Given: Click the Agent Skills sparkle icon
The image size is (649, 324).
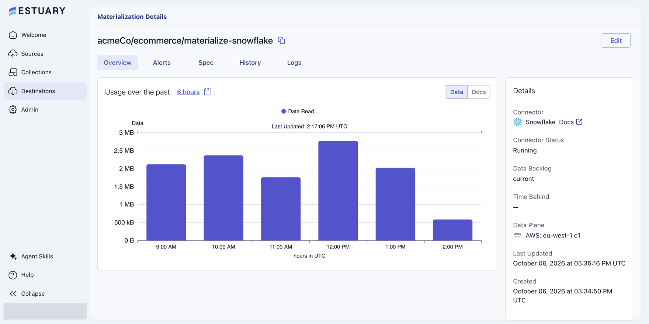Looking at the screenshot, I should (13, 256).
